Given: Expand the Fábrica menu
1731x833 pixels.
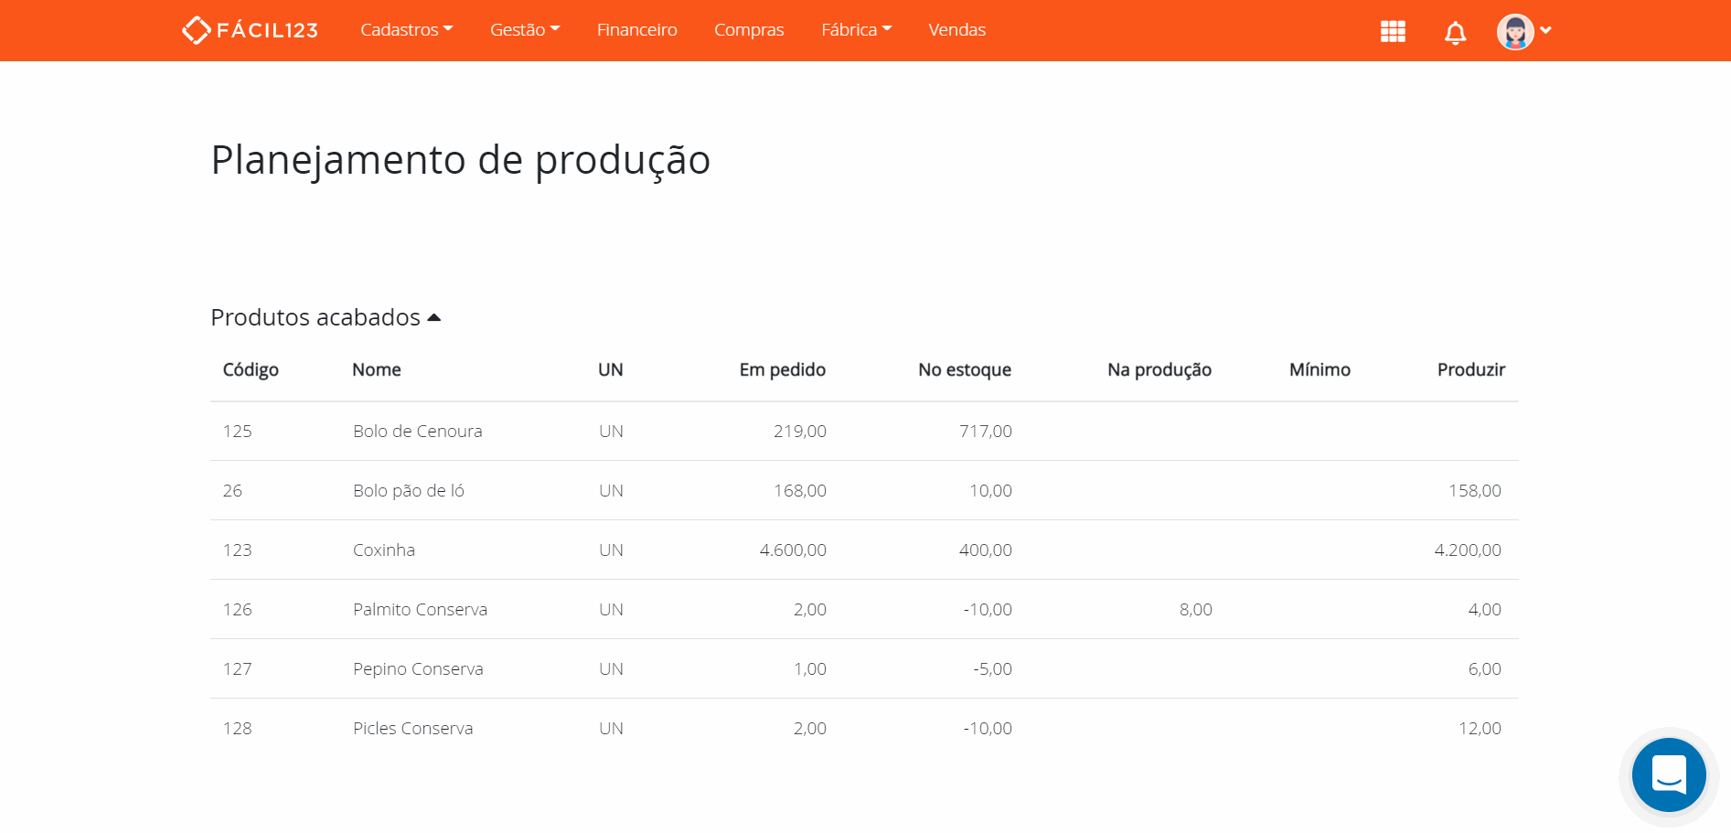Looking at the screenshot, I should click(x=855, y=29).
